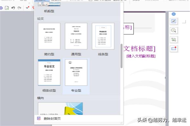Click the print preview icon in top toolbar
Viewport: 190px width, 126px height.
tap(7, 8)
